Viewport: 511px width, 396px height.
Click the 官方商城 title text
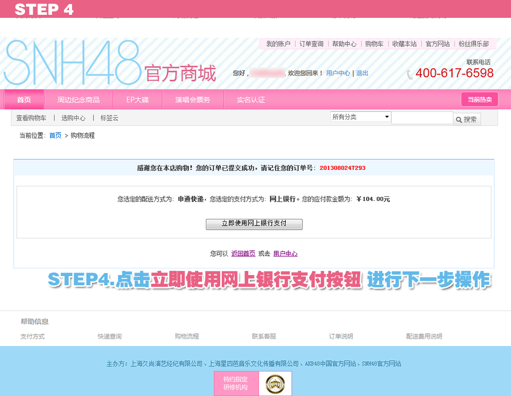click(x=180, y=73)
